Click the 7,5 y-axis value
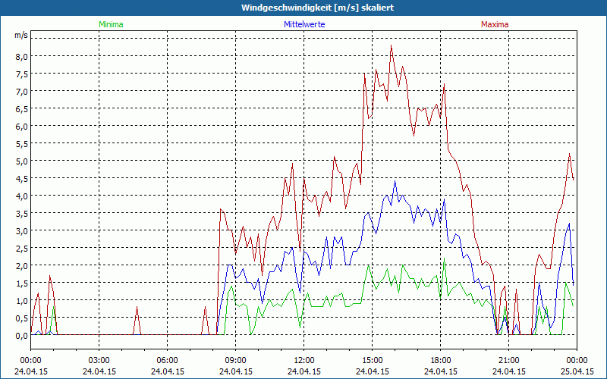 pyautogui.click(x=22, y=74)
